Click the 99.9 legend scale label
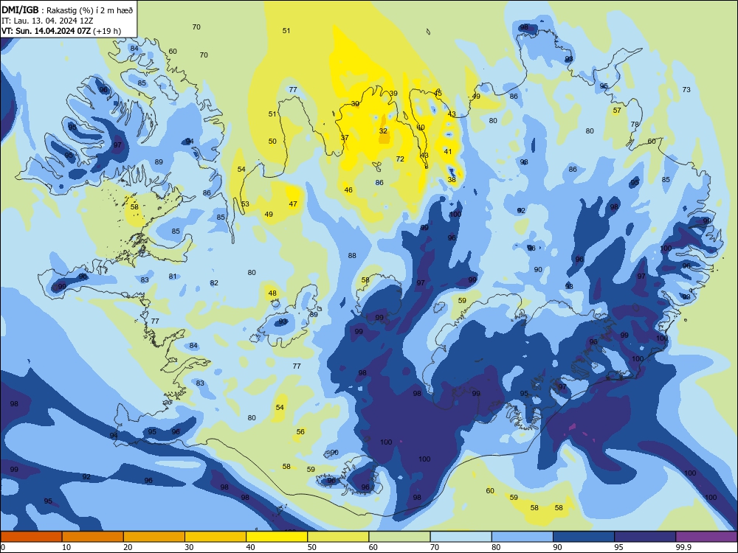This screenshot has width=738, height=553. tap(683, 547)
